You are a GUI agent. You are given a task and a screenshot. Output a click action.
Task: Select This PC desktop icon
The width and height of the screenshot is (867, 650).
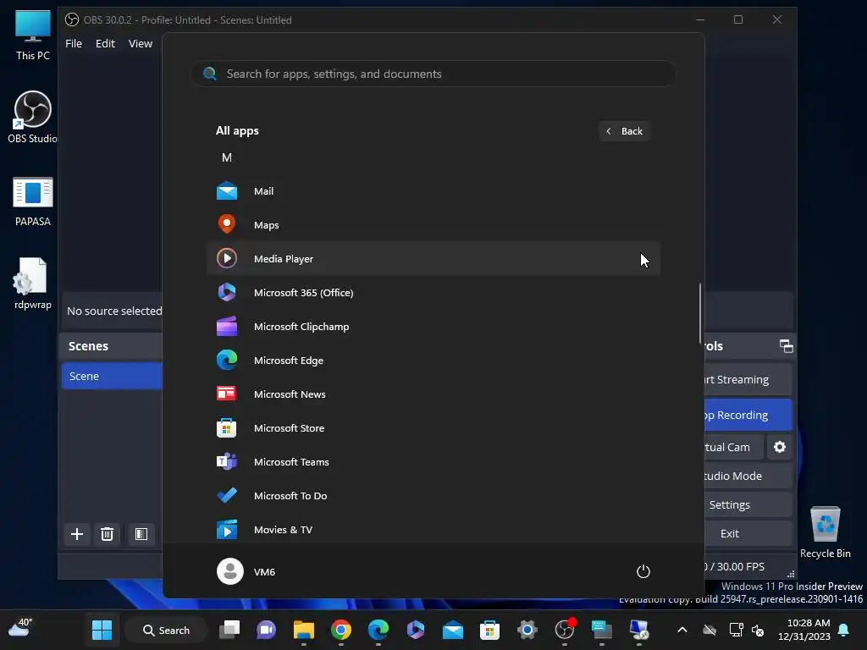pos(33,36)
